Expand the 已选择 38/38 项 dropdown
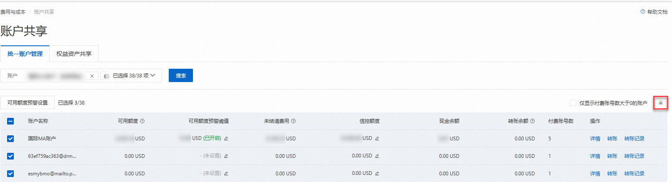 coord(153,75)
